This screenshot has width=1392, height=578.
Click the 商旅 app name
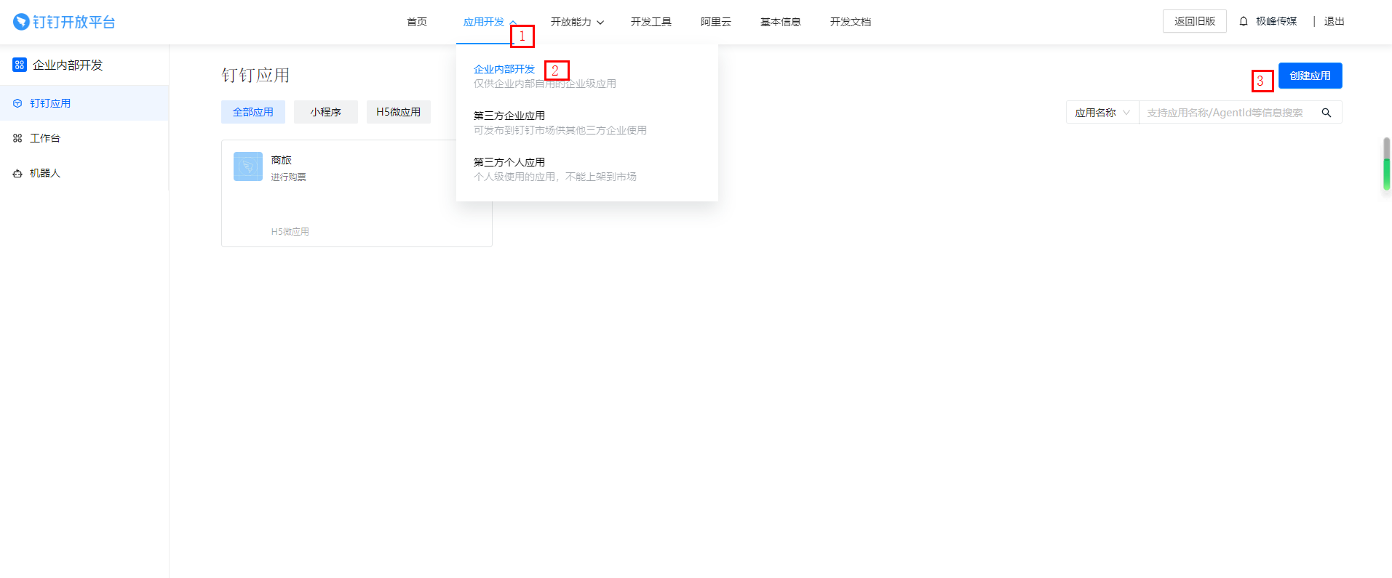[282, 160]
